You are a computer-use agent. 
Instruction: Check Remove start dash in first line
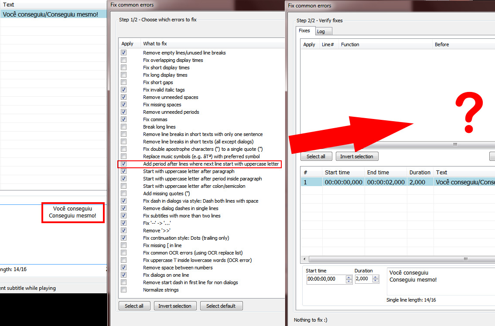[x=124, y=282]
